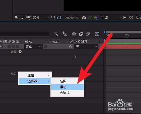The image size is (141, 114).
Task: Toggle fast previews region icon
Action: [125, 17]
